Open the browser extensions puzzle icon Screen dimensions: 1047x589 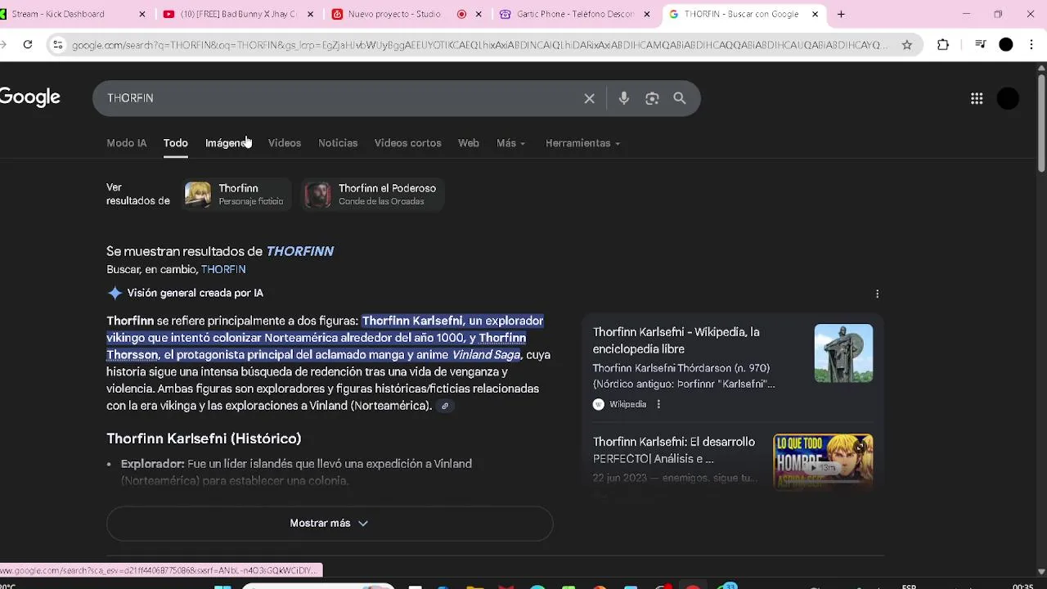pyautogui.click(x=943, y=45)
